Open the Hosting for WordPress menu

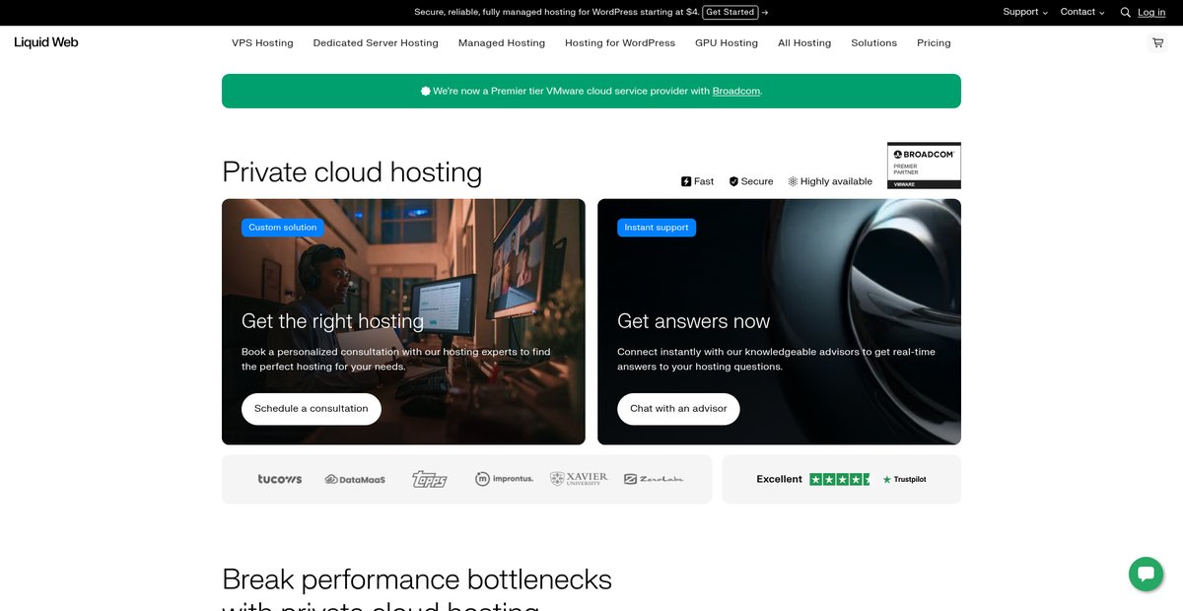[620, 43]
